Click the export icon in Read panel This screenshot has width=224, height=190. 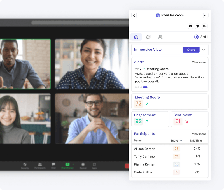[190, 26]
